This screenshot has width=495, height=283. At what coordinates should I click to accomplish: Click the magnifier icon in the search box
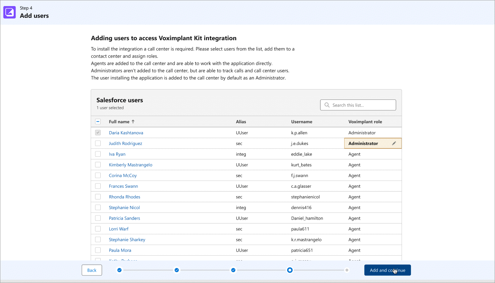327,105
